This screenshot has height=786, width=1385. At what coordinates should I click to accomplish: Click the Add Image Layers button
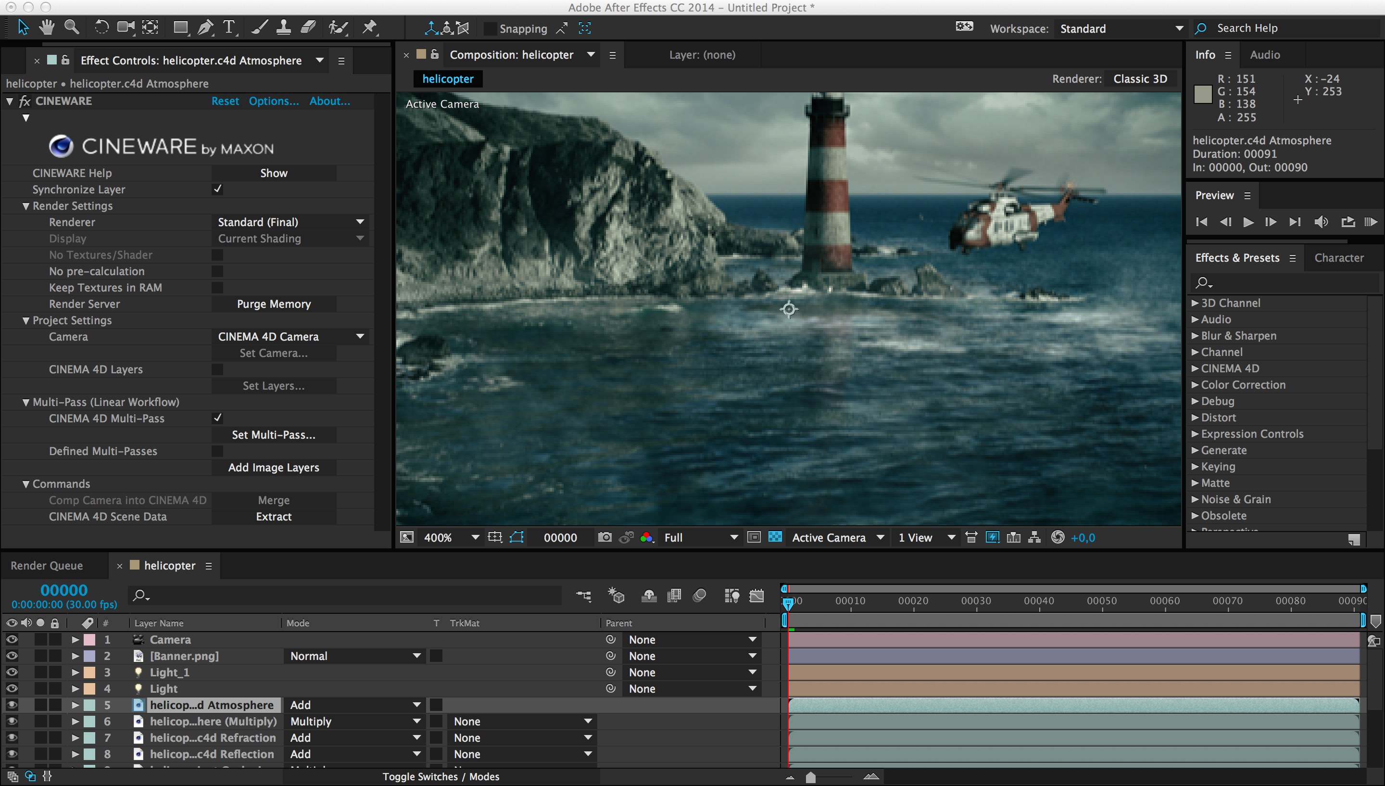274,468
